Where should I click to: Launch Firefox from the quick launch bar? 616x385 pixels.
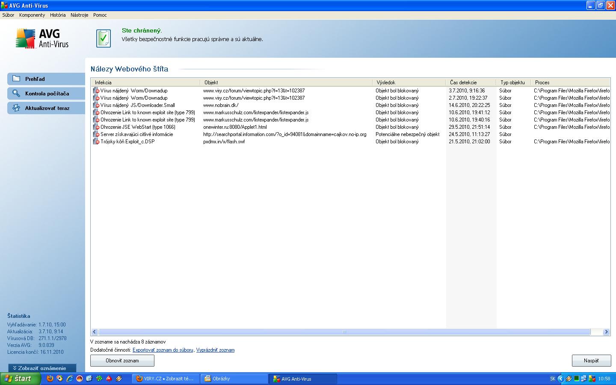click(x=50, y=379)
